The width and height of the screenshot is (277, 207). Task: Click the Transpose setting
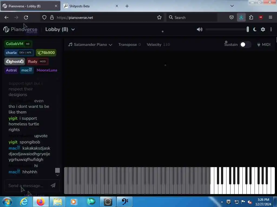pyautogui.click(x=130, y=44)
